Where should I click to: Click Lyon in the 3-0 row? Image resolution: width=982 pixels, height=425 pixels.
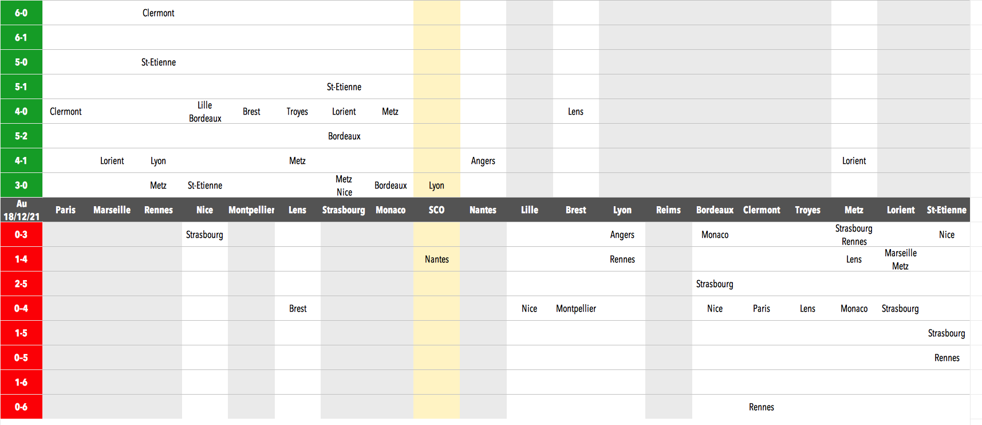coord(436,185)
